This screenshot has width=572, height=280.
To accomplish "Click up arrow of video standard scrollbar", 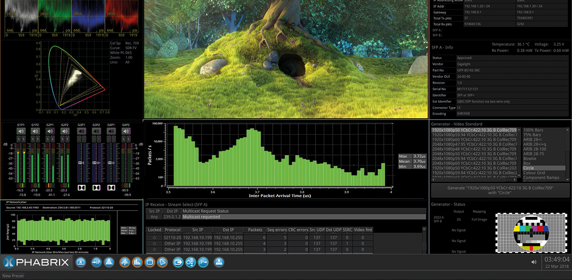I will (x=520, y=129).
